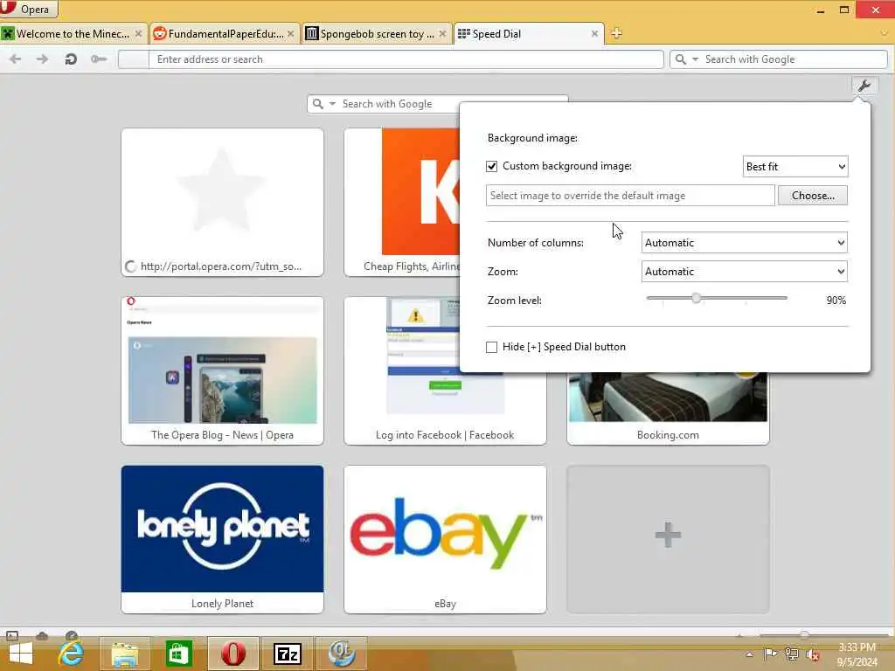
Task: Open 7-Zip from the taskbar
Action: coord(287,654)
